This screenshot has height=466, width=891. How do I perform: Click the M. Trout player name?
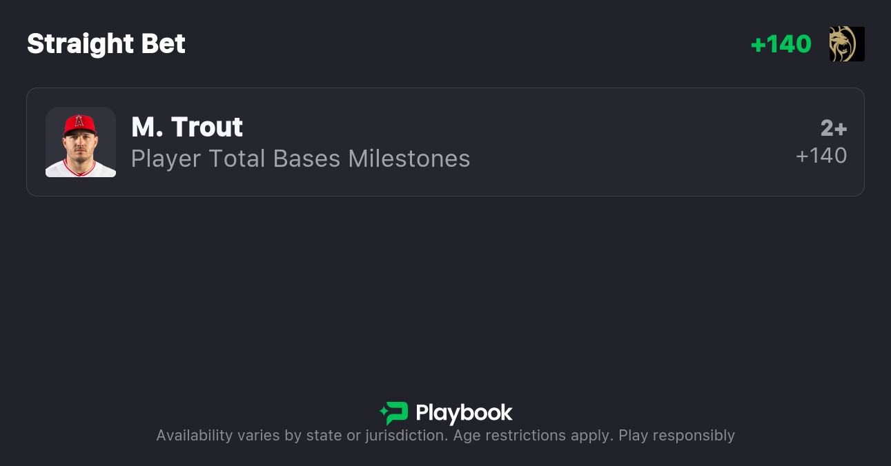point(187,127)
